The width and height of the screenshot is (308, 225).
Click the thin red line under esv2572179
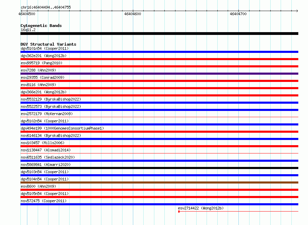[159, 117]
